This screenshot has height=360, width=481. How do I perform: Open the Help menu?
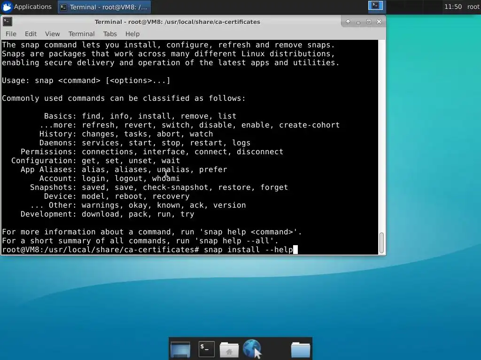(132, 34)
